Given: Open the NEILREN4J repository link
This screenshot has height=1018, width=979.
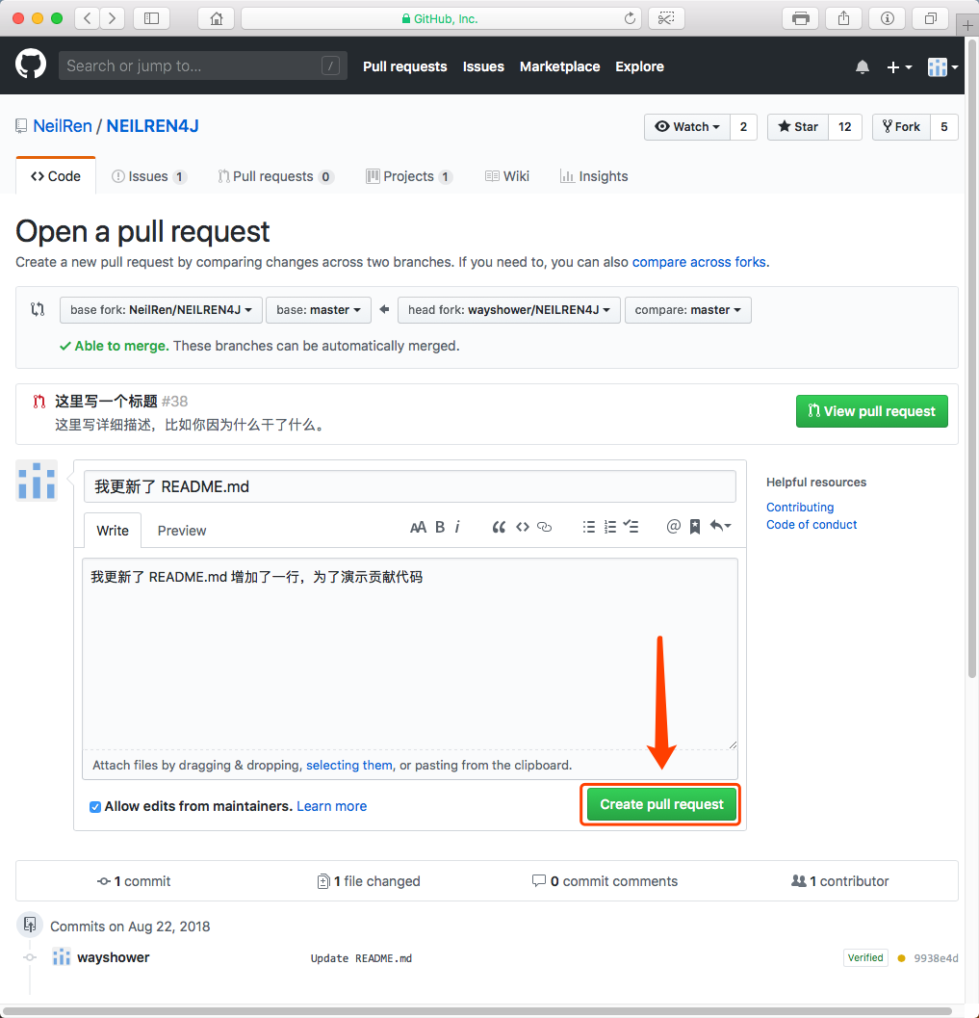Looking at the screenshot, I should pos(152,126).
